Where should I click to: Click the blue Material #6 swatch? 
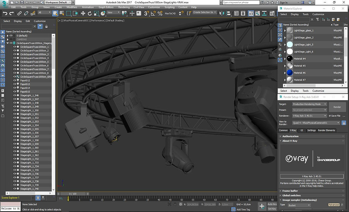290,73
